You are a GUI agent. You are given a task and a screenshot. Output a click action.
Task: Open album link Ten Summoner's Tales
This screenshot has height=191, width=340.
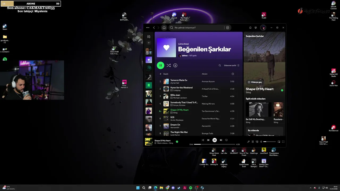tap(211, 111)
